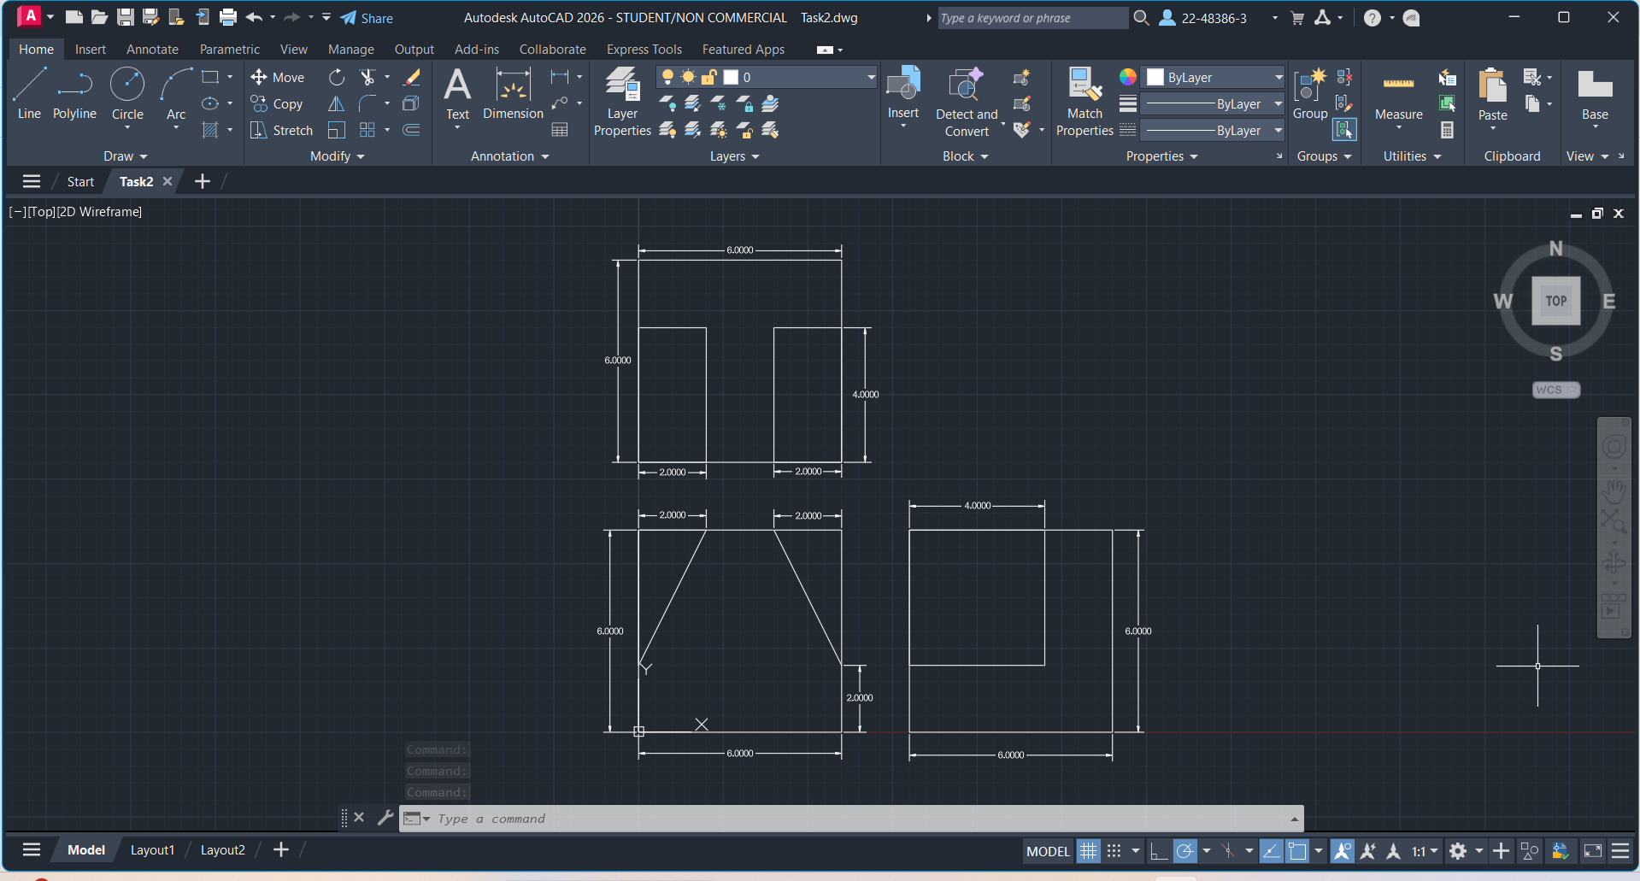Viewport: 1640px width, 881px height.
Task: Select the Circle tool
Action: tap(127, 94)
